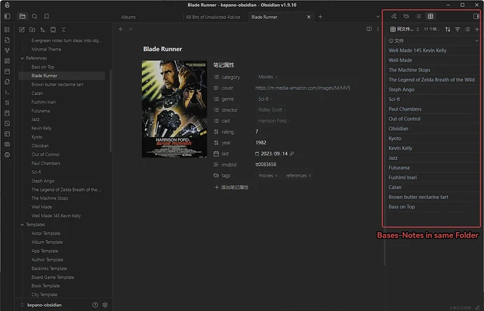Open vault help question mark icon

click(95, 305)
